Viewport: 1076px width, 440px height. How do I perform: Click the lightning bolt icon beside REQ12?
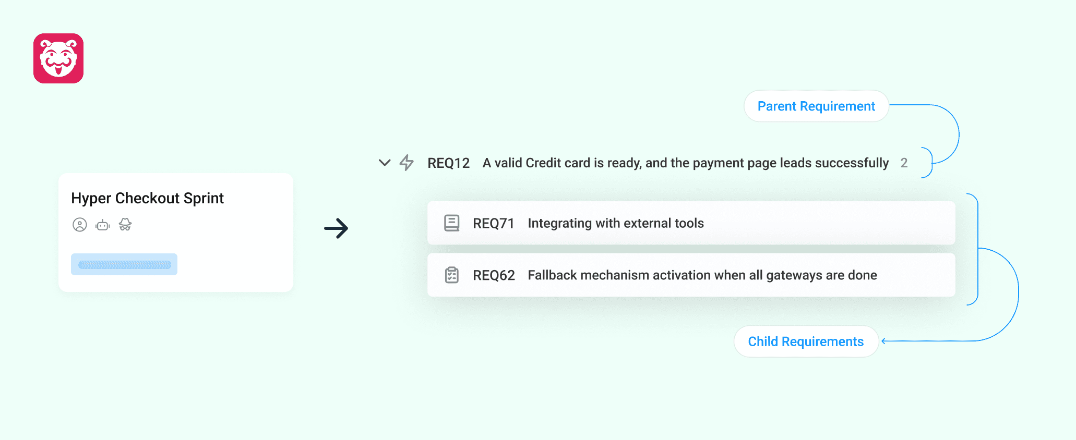tap(407, 163)
